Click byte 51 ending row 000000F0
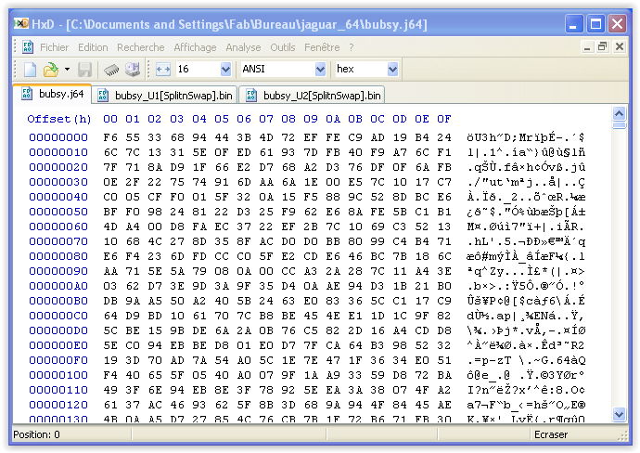Screen dimensions: 640x453 444,360
